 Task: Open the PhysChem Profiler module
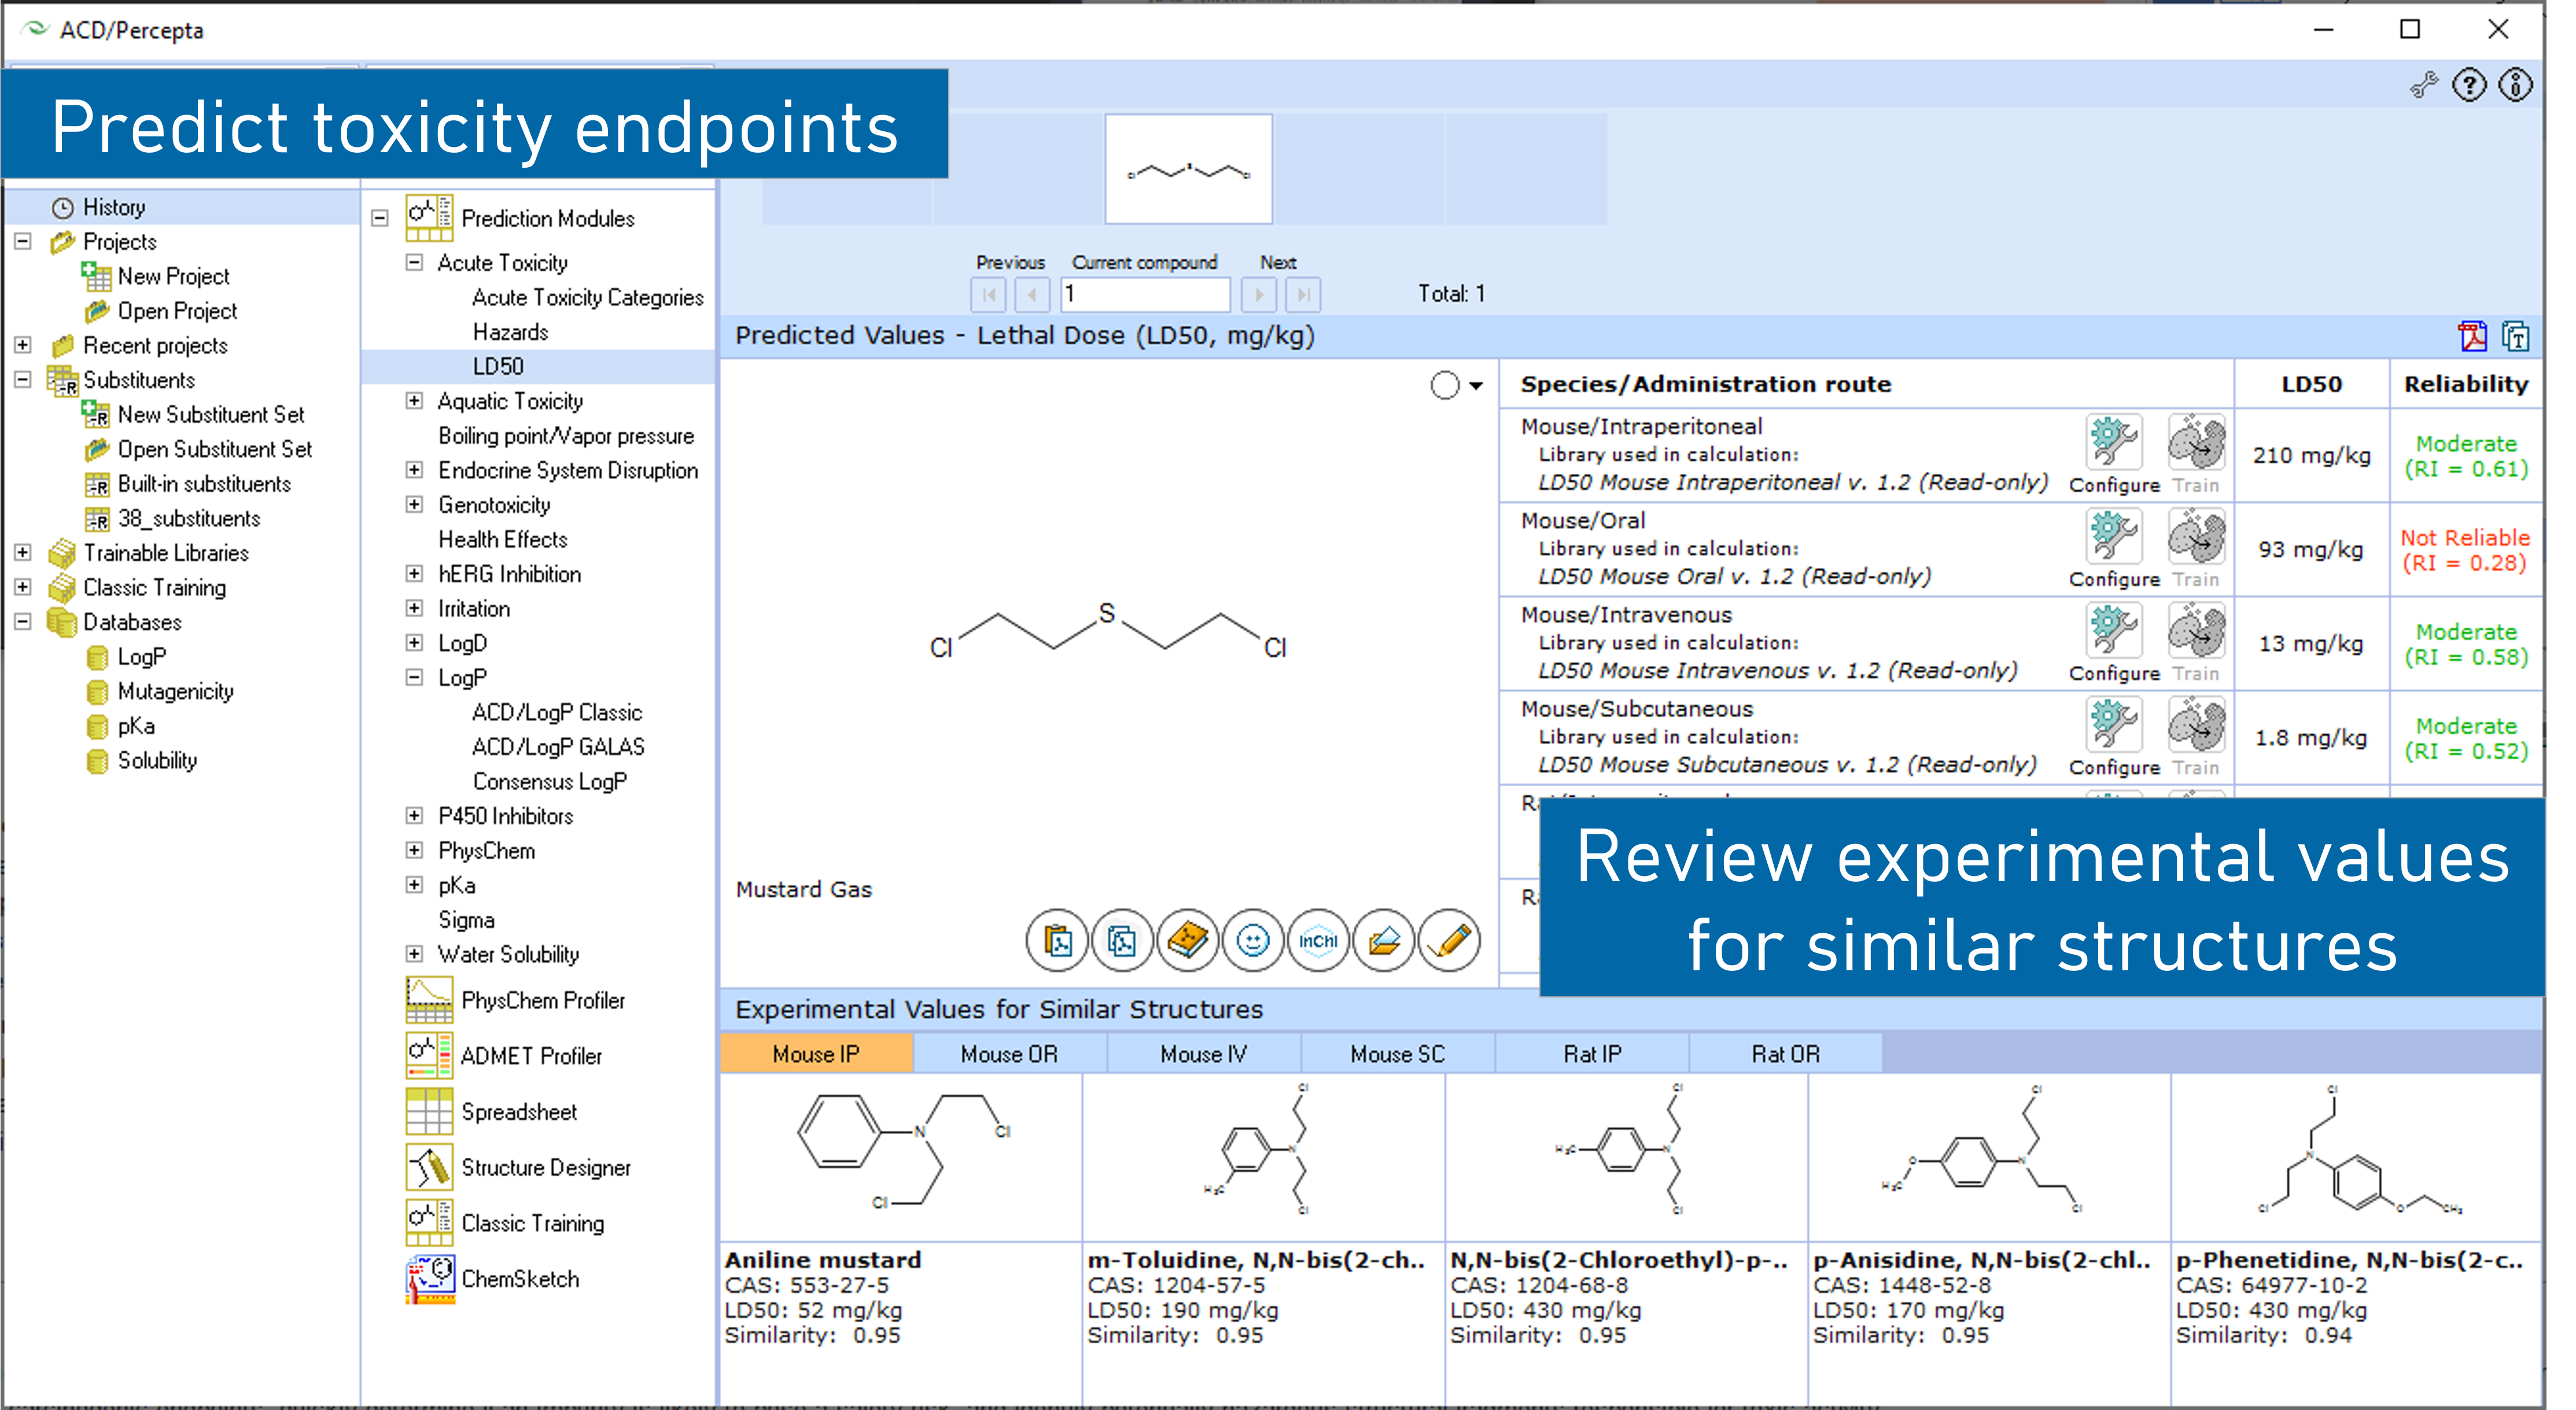tap(542, 1000)
